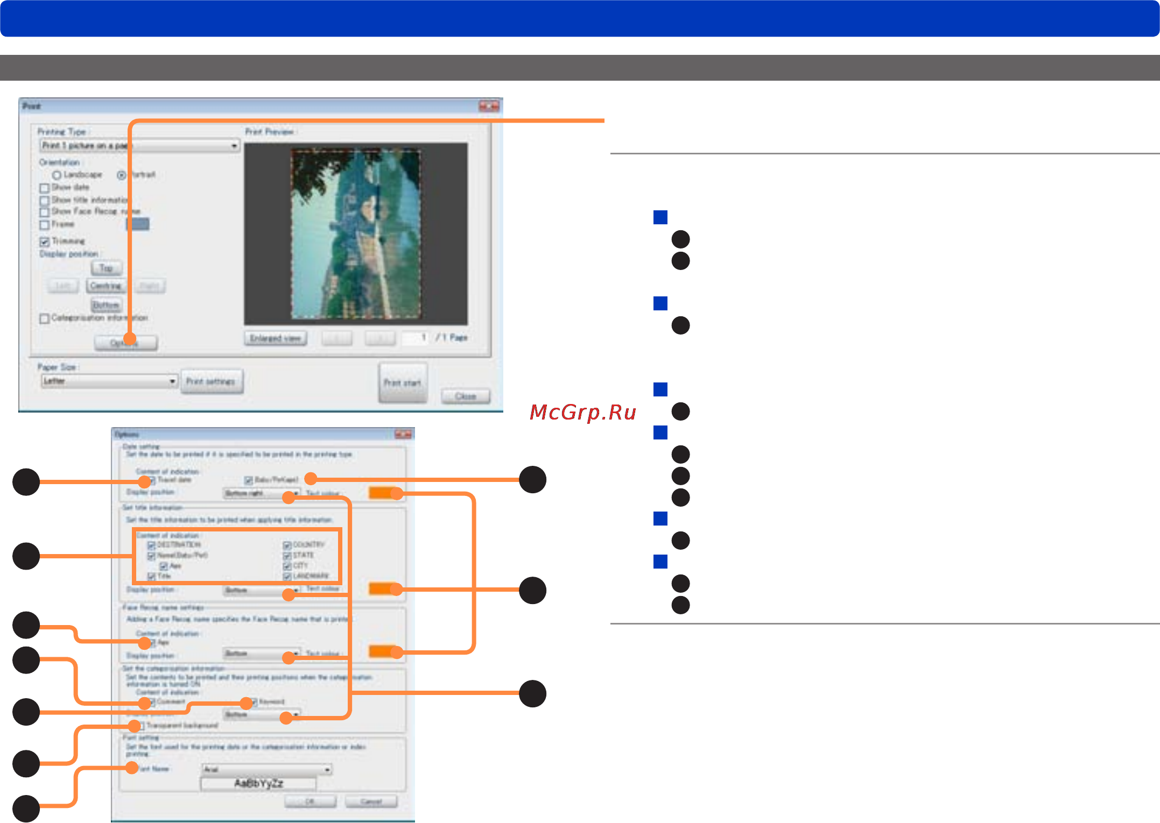Toggle the CITY checkbox
1160x823 pixels.
pos(287,566)
